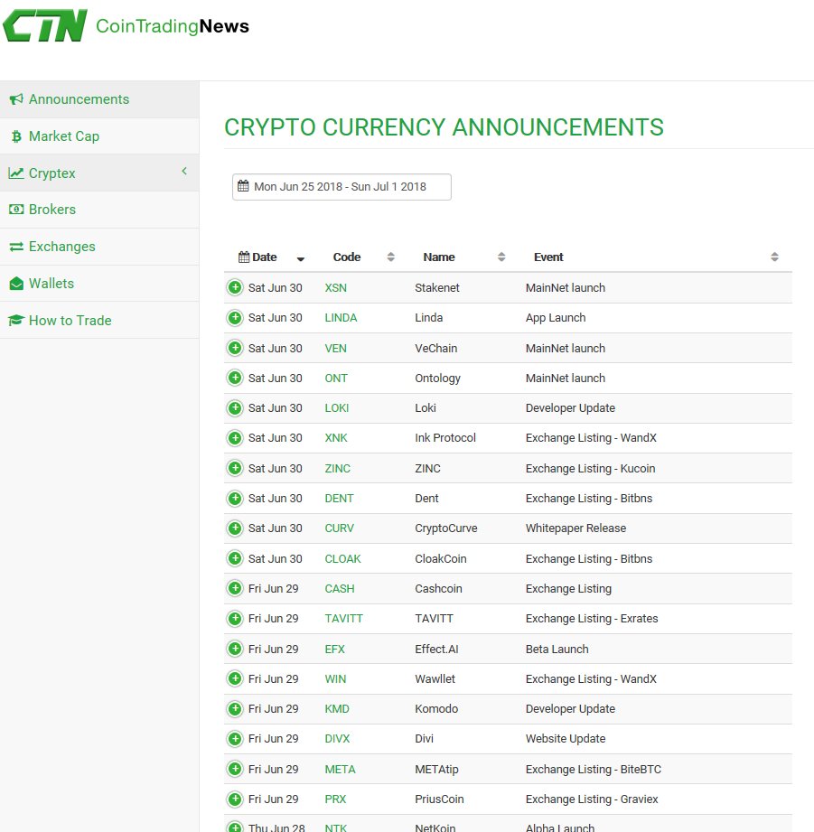Click the plus icon for CloakCoin row

click(x=235, y=558)
